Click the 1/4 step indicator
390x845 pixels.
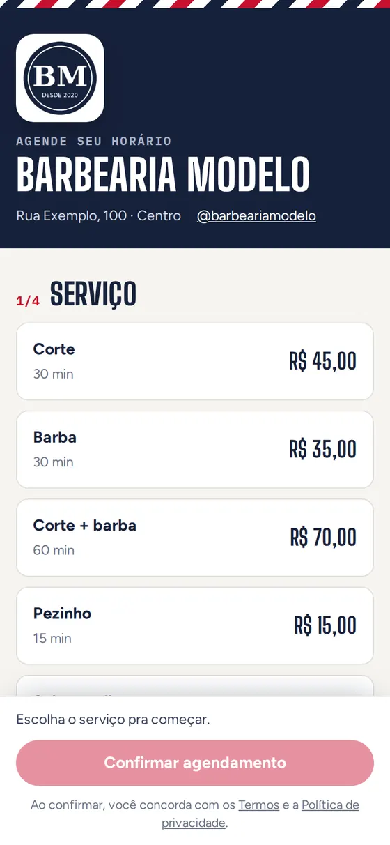28,301
